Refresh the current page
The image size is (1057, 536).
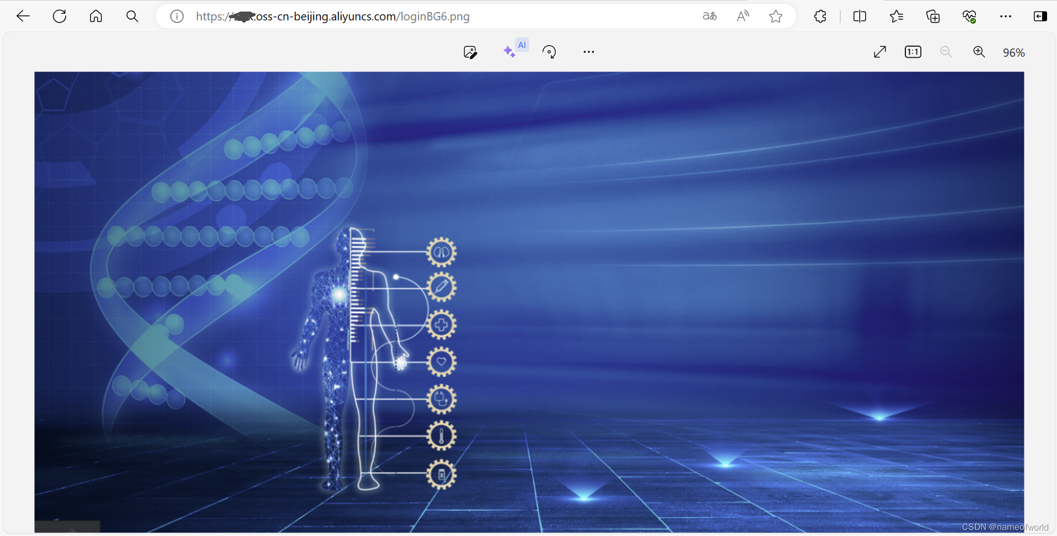[x=60, y=17]
